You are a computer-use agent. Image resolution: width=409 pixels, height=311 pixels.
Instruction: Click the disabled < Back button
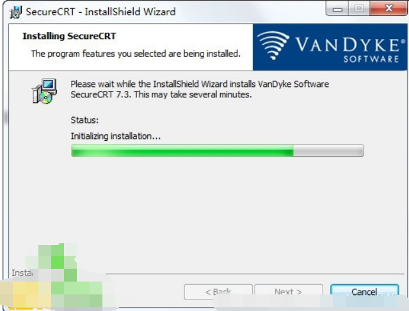tap(218, 291)
